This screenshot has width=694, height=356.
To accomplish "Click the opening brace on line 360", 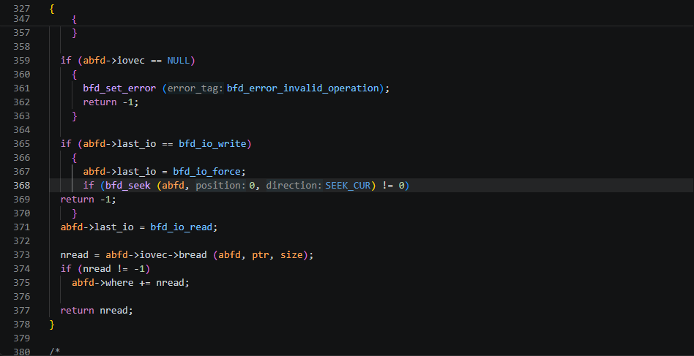I will pos(75,75).
